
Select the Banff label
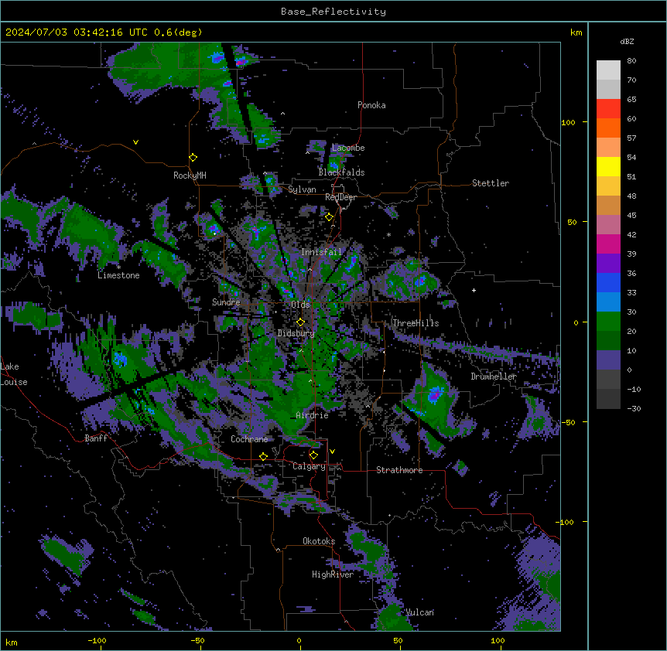click(x=96, y=438)
